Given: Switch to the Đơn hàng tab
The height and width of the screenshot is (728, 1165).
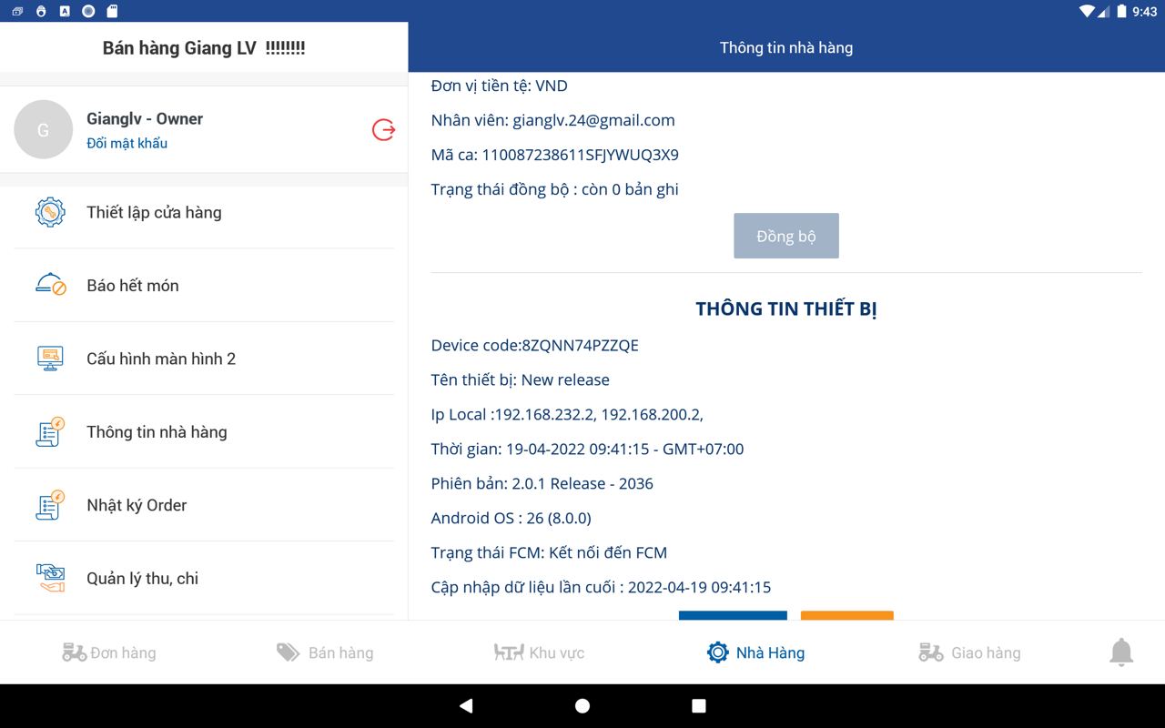Looking at the screenshot, I should 109,652.
